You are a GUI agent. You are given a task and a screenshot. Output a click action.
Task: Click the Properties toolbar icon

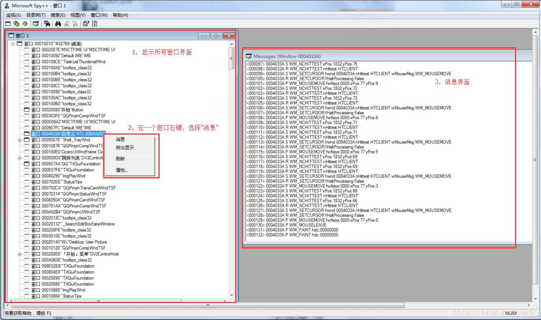(86, 24)
